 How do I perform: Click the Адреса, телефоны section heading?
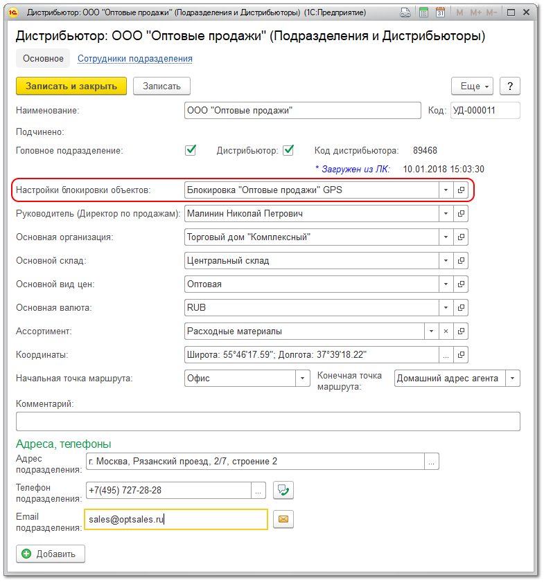[x=64, y=444]
